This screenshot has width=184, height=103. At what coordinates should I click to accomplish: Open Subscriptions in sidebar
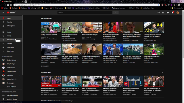11,26
